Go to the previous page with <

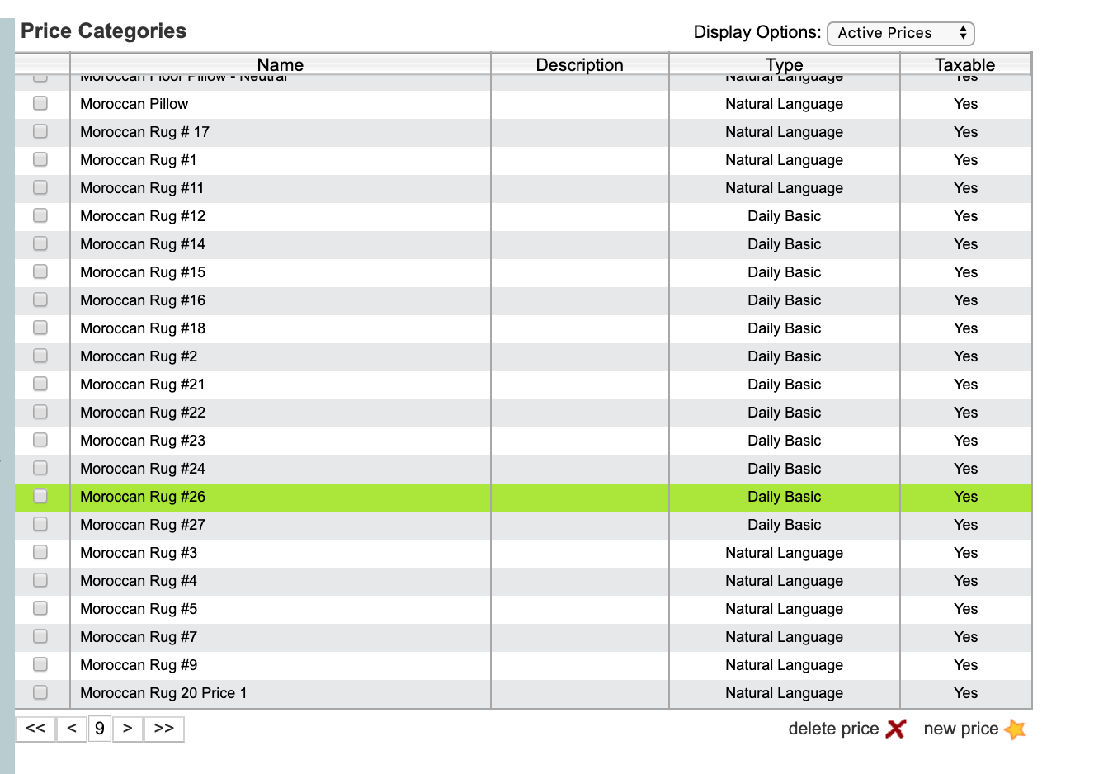click(72, 729)
